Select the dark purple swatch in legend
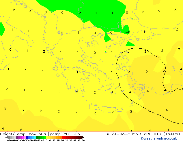Screen dimensions: 183x141 pos(17,138)
